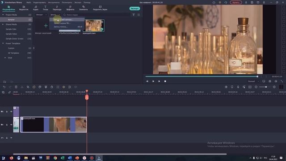Collapse the Project Media tree node
The height and width of the screenshot is (161, 286).
click(x=3, y=15)
